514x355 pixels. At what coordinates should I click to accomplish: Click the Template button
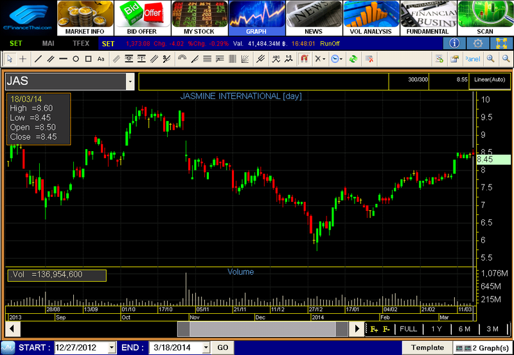(x=427, y=347)
